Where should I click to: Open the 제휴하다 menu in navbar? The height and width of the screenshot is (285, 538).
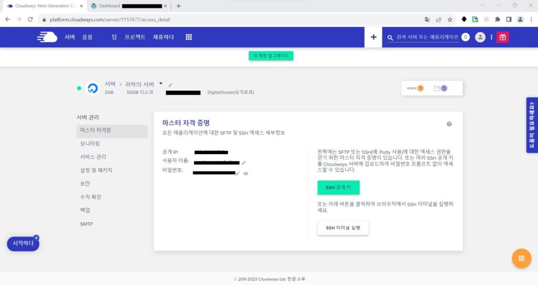click(163, 37)
